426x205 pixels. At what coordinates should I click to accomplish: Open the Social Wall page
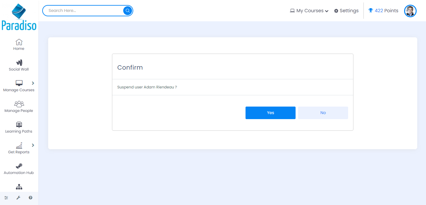click(x=19, y=65)
